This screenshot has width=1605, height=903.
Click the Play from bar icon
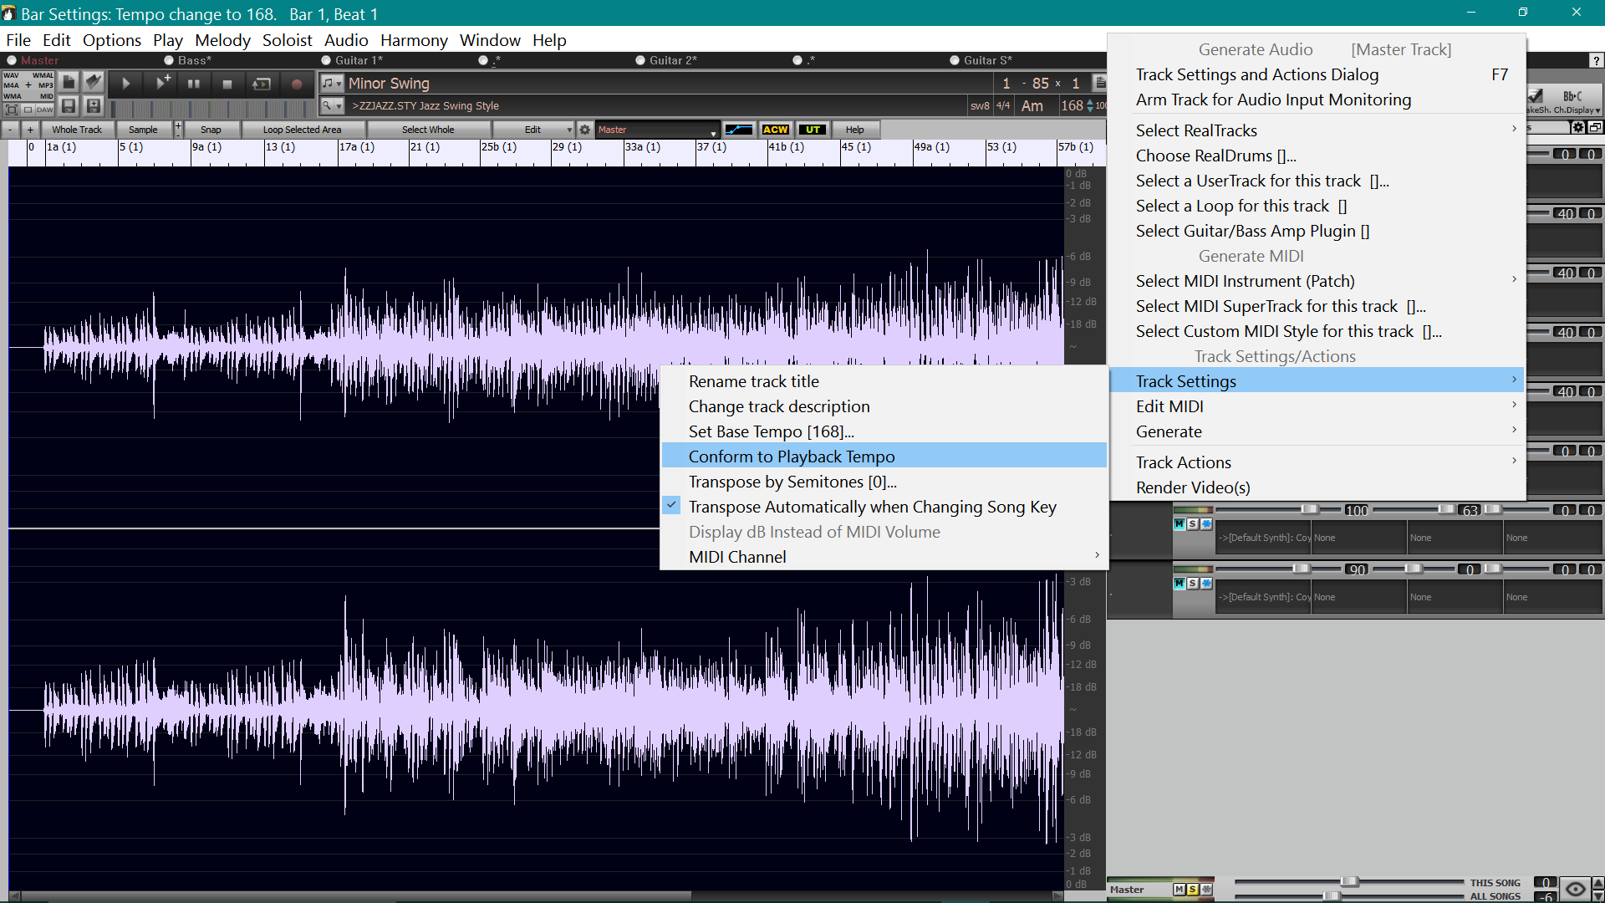coord(262,84)
